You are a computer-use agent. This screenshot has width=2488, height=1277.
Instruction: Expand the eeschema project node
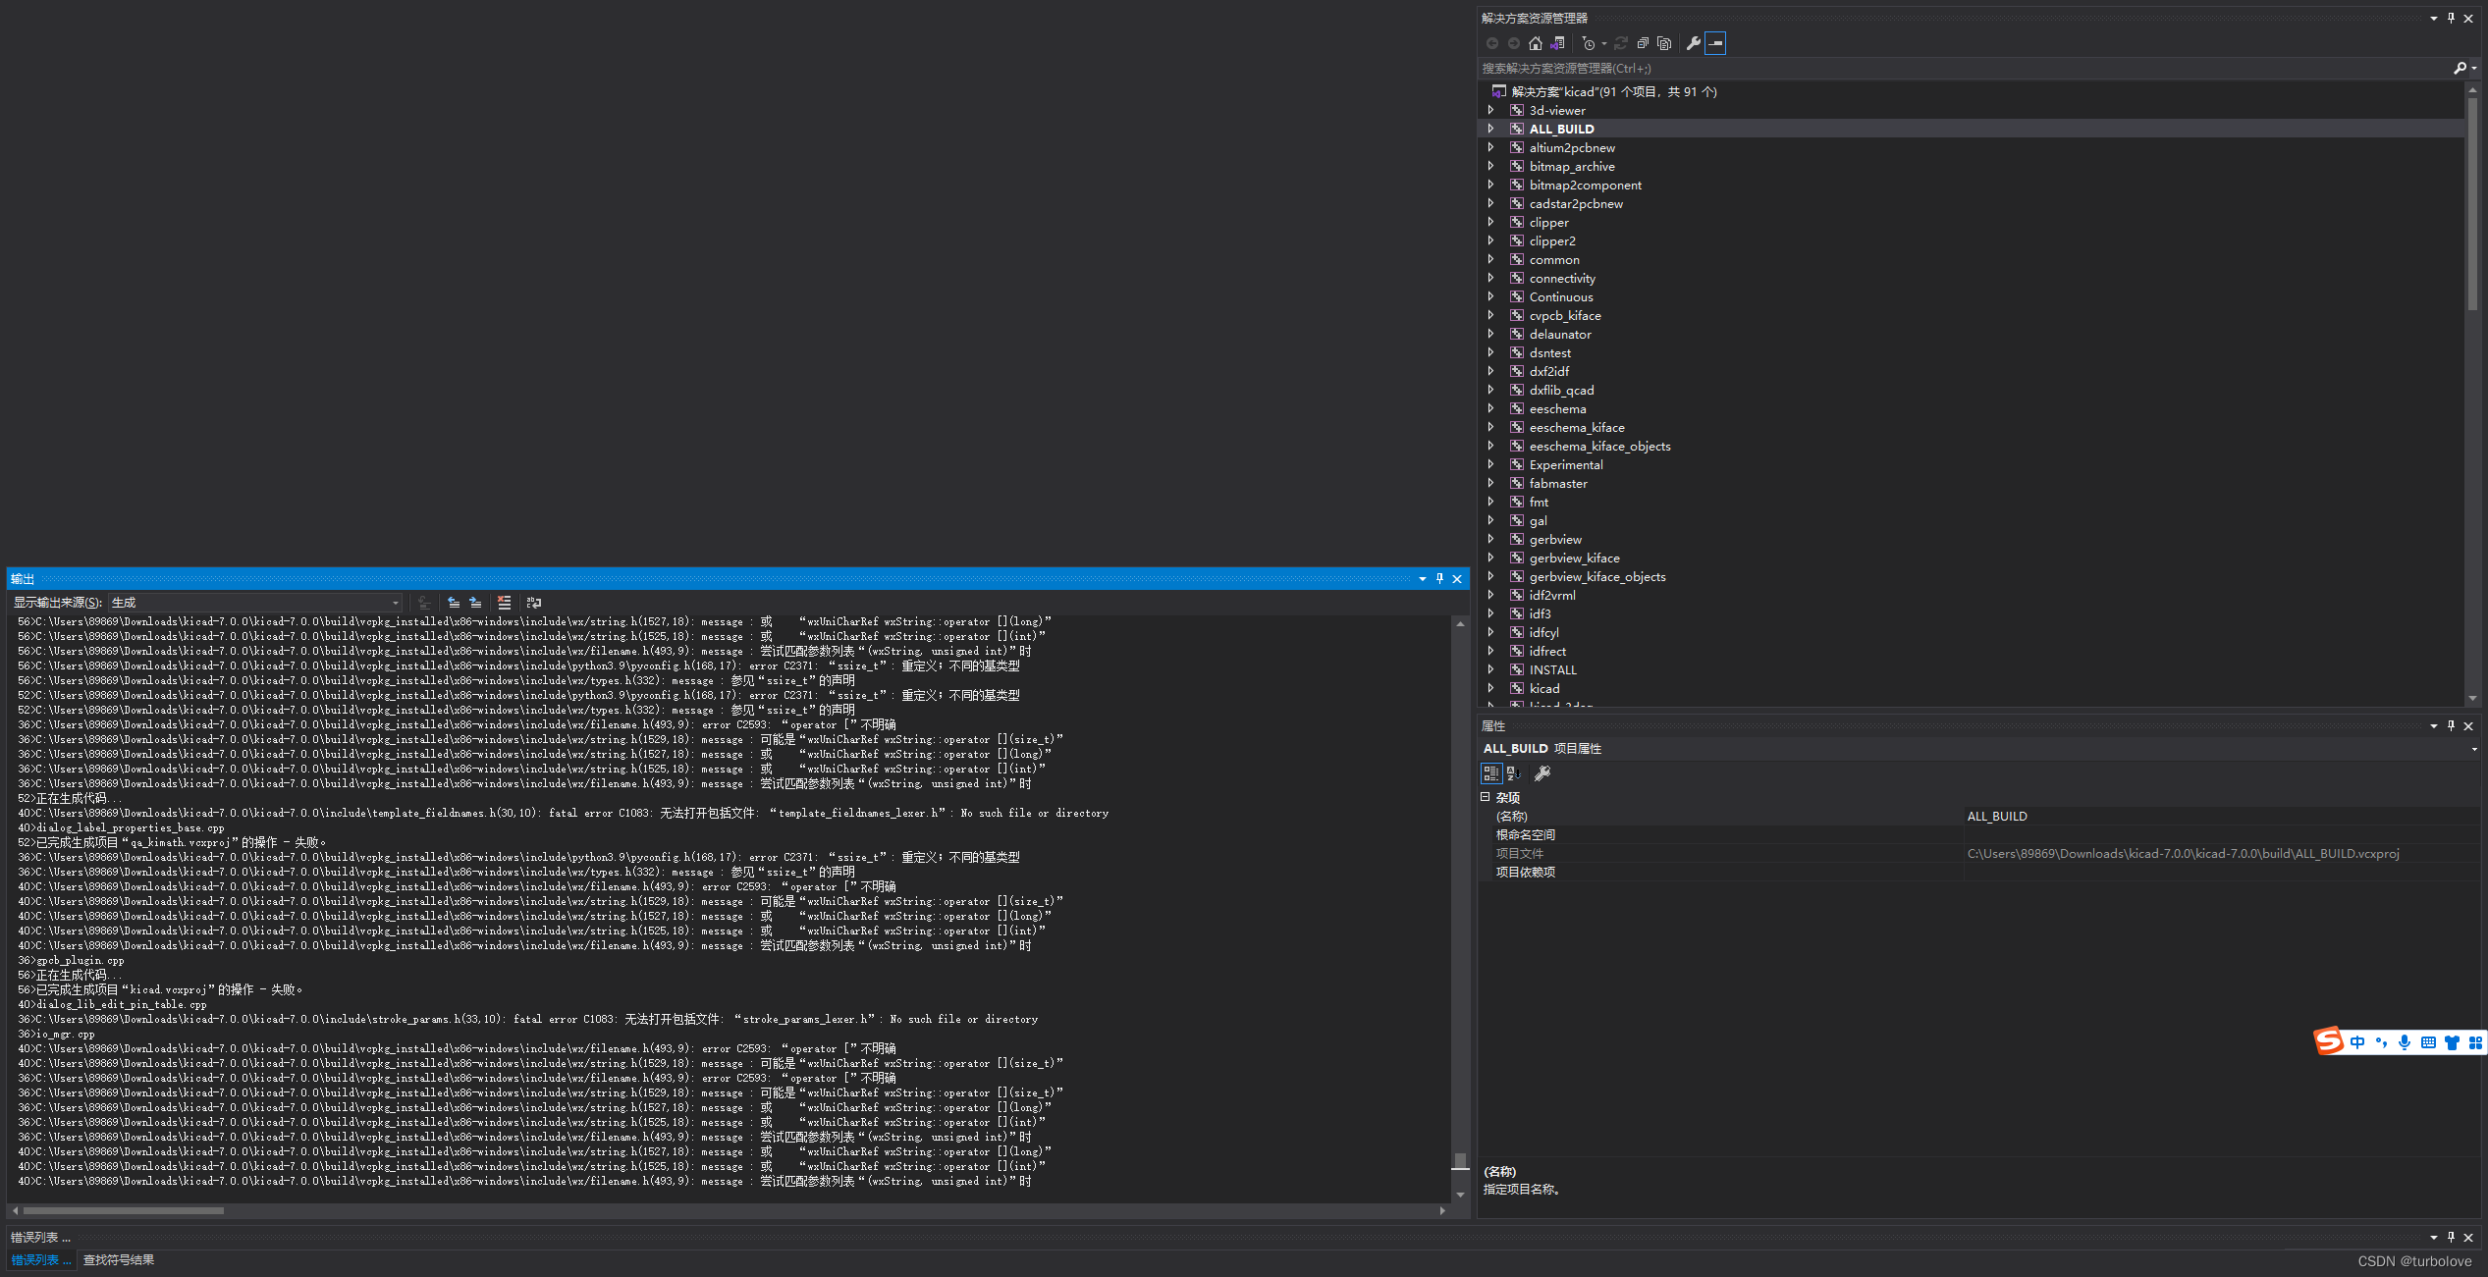[x=1490, y=408]
